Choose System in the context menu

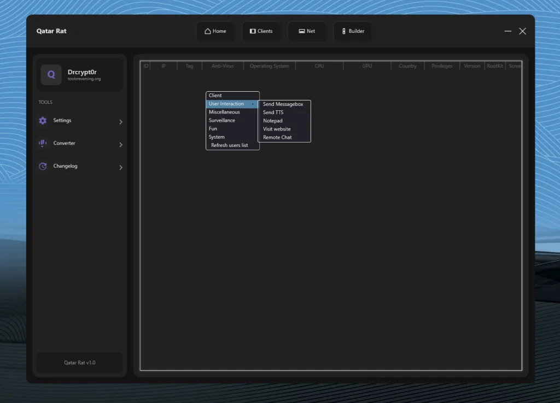[217, 137]
